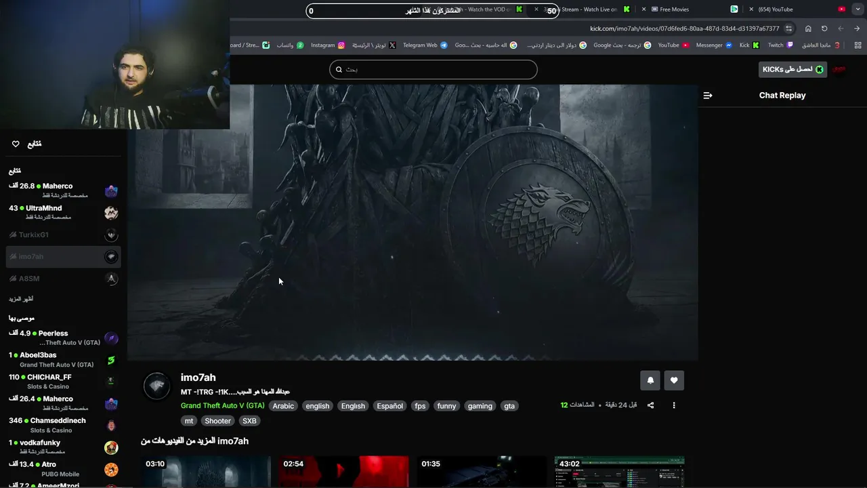The image size is (867, 488).
Task: Open the Instagram bookmark
Action: (x=328, y=45)
